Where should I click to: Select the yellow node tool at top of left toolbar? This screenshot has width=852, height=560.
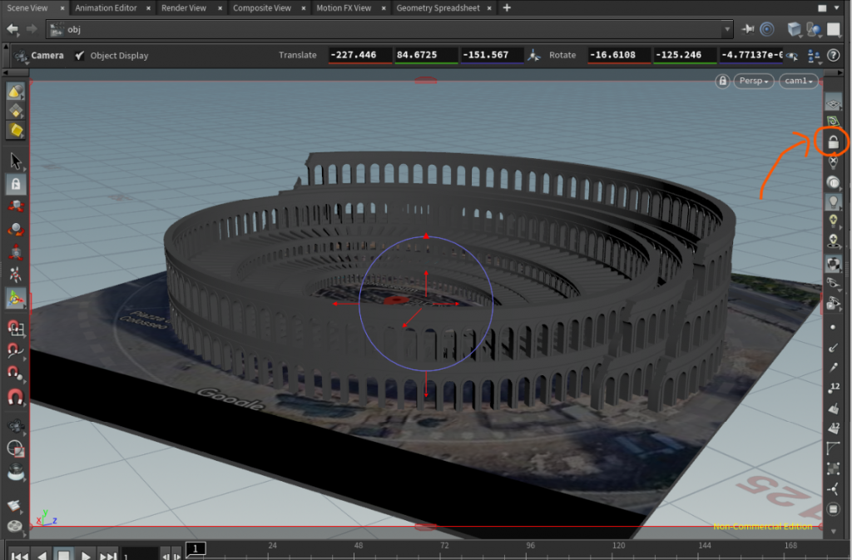15,92
